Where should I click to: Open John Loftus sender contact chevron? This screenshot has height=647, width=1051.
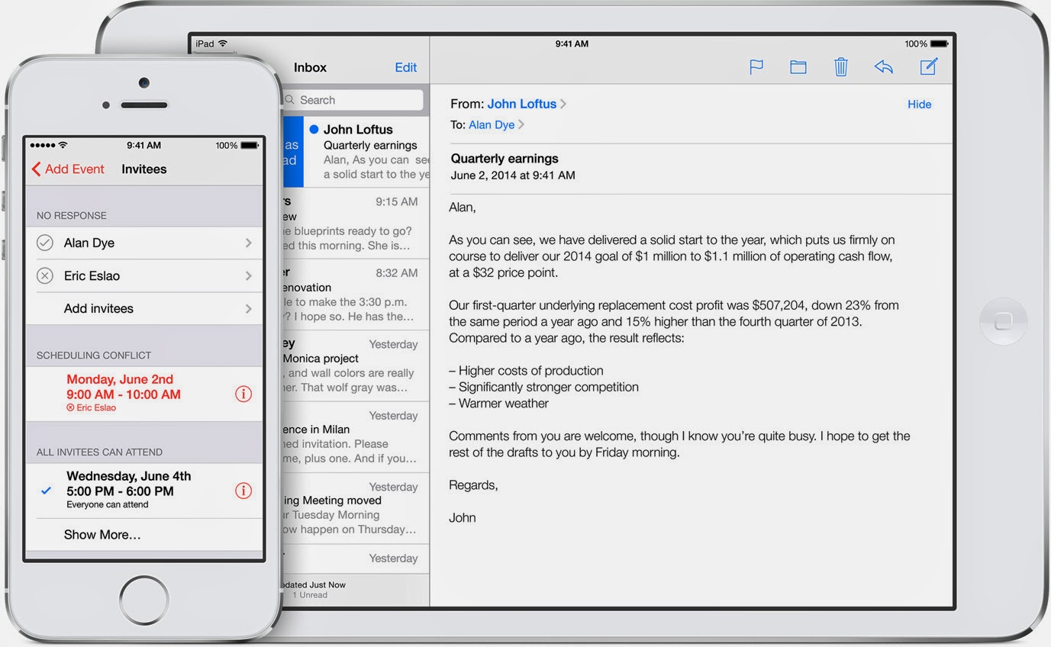coord(563,104)
